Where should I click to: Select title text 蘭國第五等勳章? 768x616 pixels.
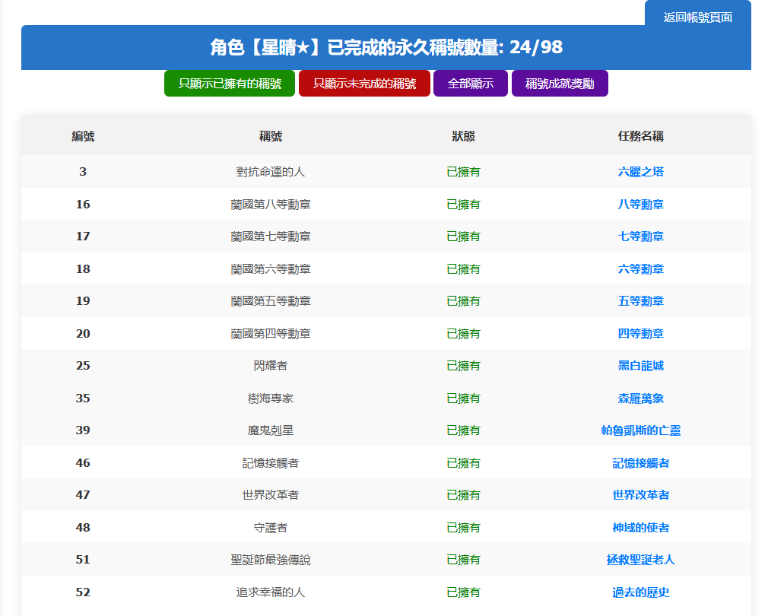(x=271, y=301)
